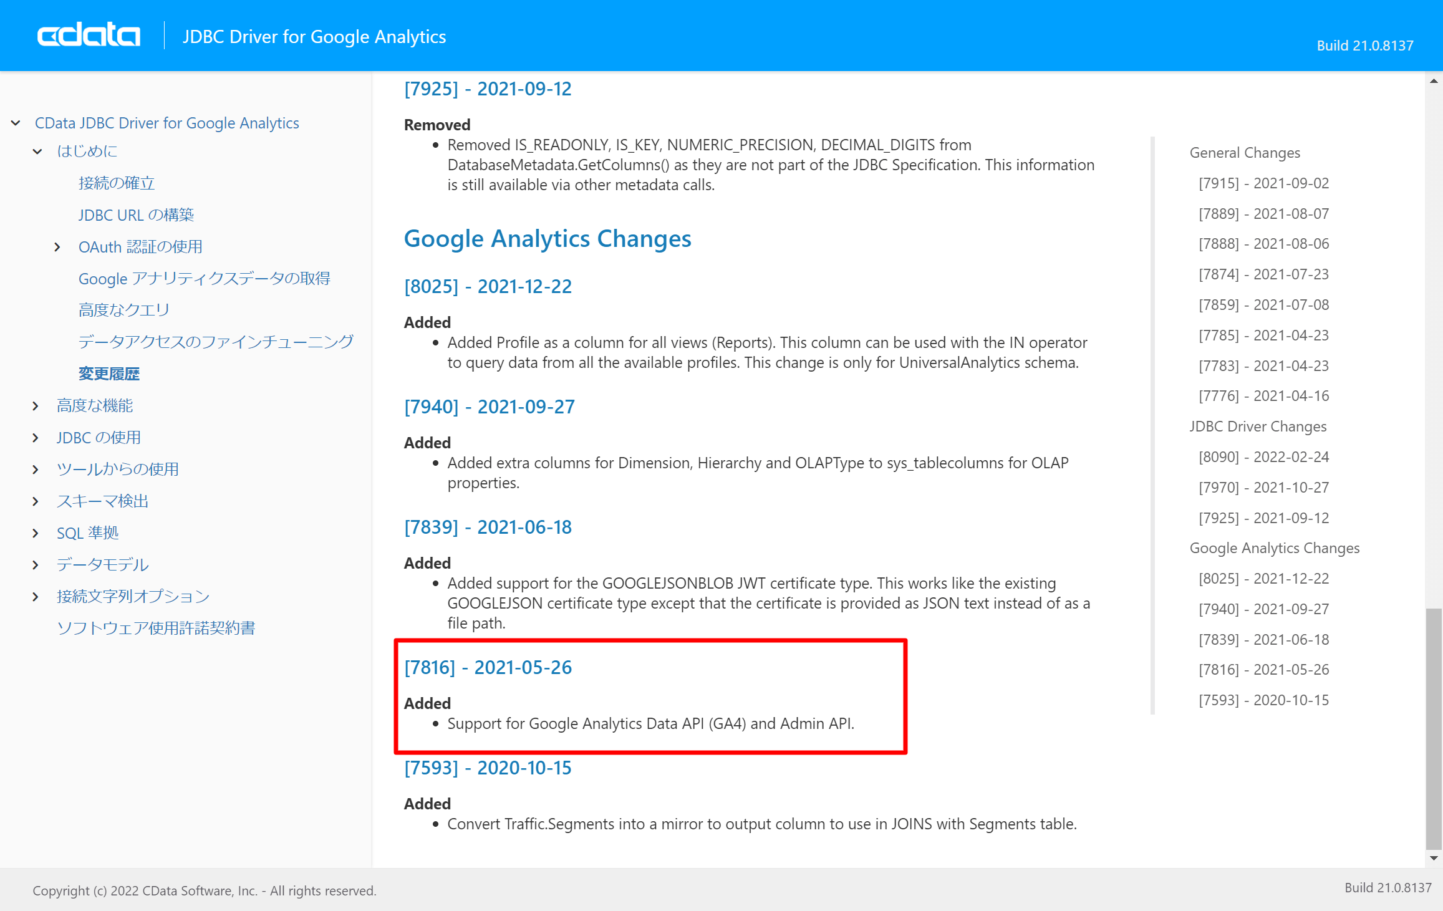Click the vertical scrollbar down arrow
The image size is (1443, 911).
tap(1435, 857)
